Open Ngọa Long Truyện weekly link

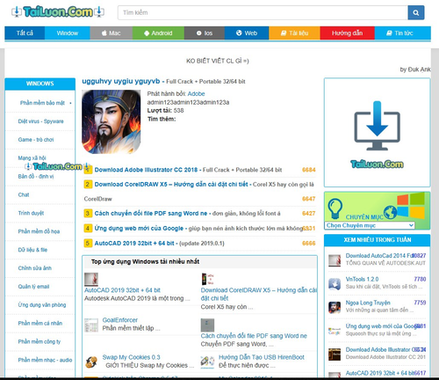(x=368, y=303)
